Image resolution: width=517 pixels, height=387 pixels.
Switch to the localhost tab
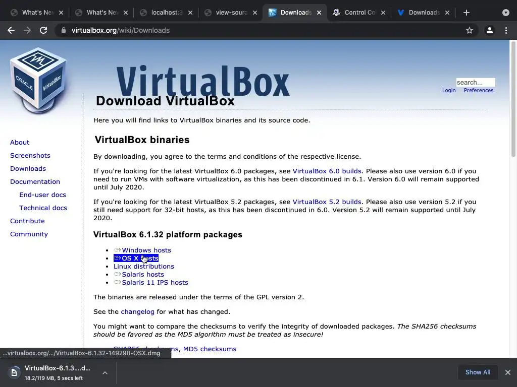point(166,13)
